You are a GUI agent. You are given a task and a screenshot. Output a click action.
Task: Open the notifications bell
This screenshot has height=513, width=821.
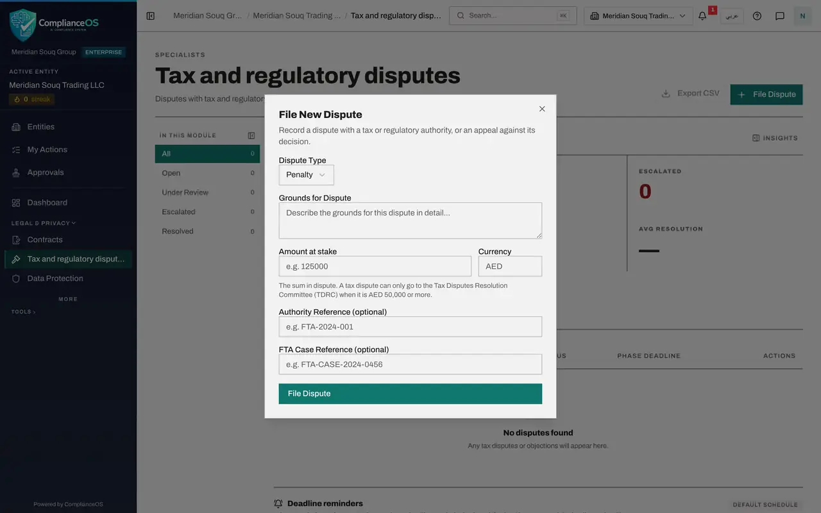click(702, 16)
